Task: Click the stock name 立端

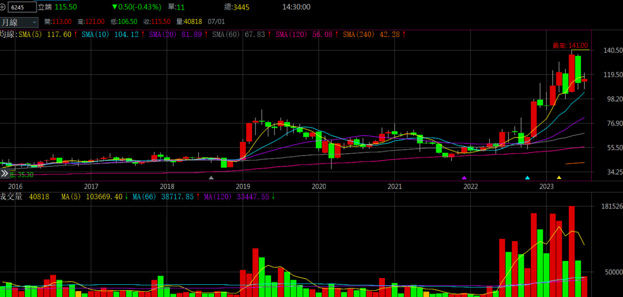Action: point(45,7)
